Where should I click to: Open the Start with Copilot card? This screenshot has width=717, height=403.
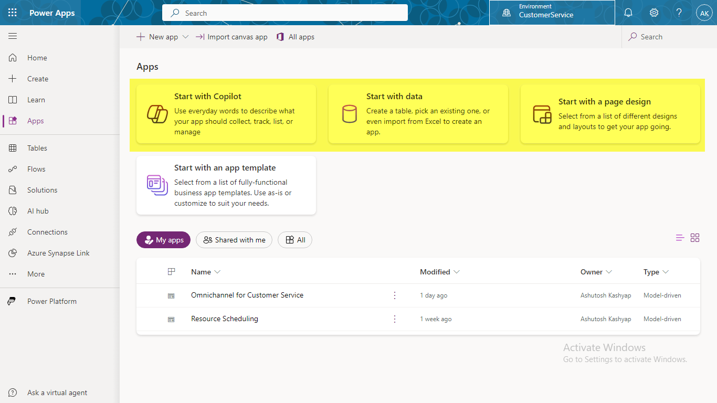click(x=226, y=114)
